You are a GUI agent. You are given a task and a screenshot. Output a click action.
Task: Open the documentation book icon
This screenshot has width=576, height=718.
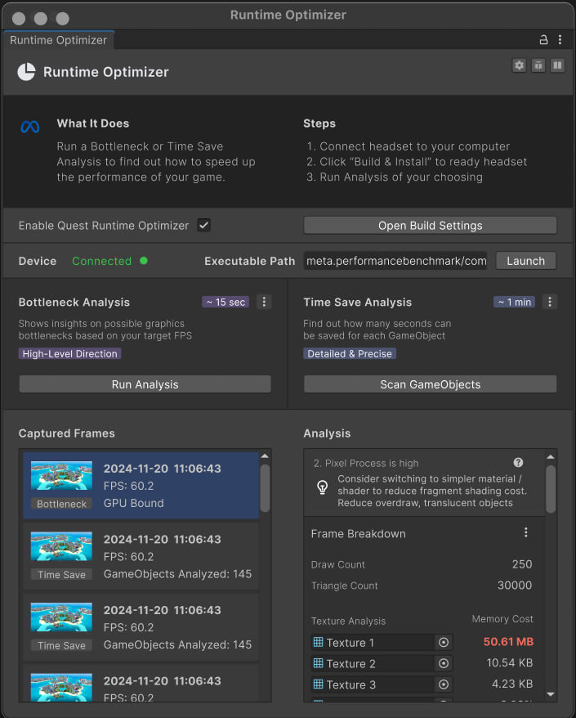[557, 65]
